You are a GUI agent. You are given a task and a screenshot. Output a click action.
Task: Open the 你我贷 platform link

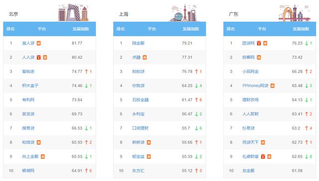[139, 86]
